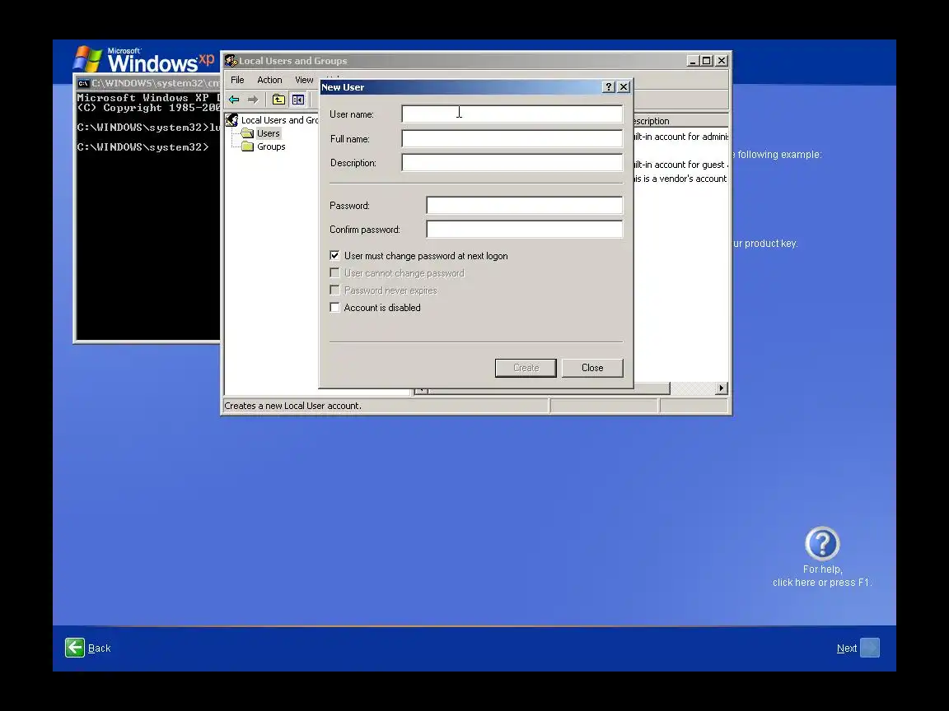Close the New User dialog with X
Screen dimensions: 949x711
pyautogui.click(x=624, y=87)
